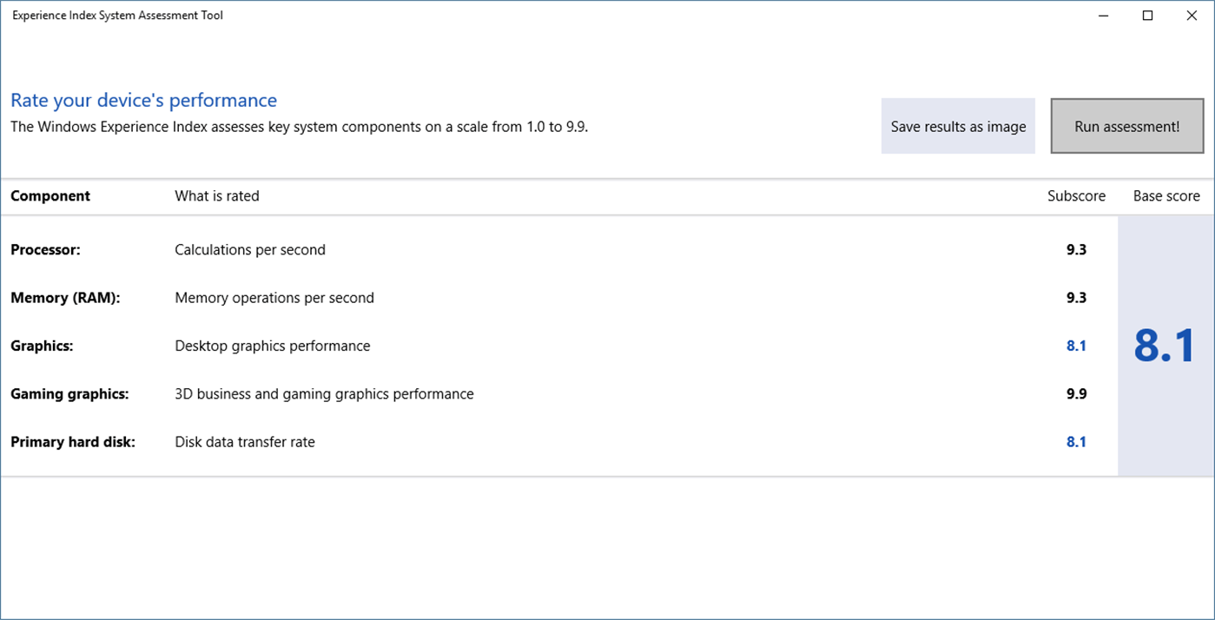Click the large 8.1 base score
This screenshot has width=1215, height=620.
[x=1165, y=346]
